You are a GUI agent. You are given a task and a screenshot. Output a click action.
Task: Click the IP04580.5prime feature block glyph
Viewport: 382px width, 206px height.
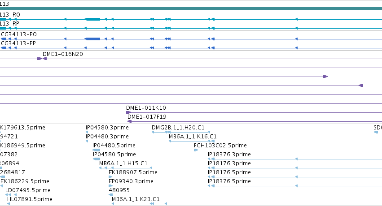(x=97, y=159)
